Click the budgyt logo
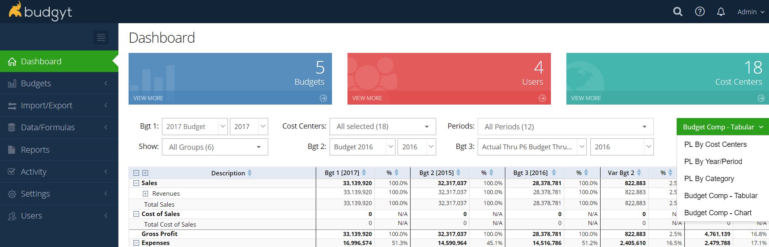 point(40,11)
